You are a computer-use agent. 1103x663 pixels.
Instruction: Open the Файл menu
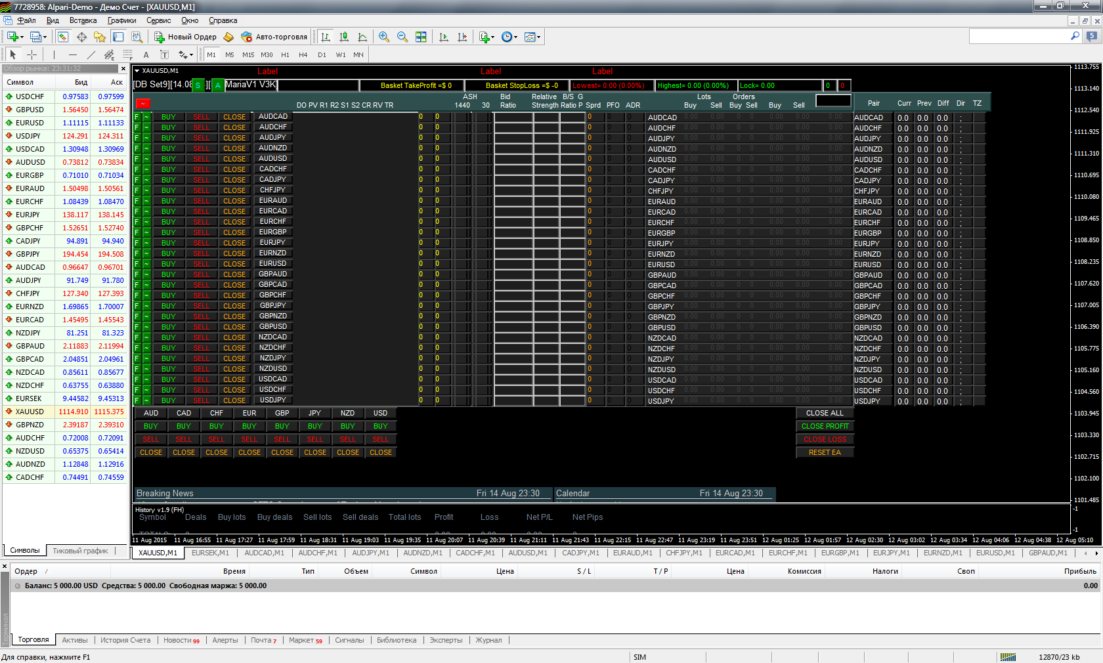point(26,20)
